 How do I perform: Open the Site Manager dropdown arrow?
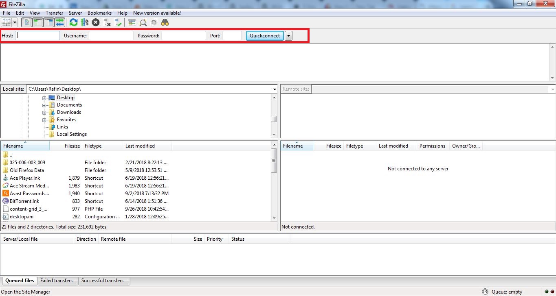coord(15,22)
